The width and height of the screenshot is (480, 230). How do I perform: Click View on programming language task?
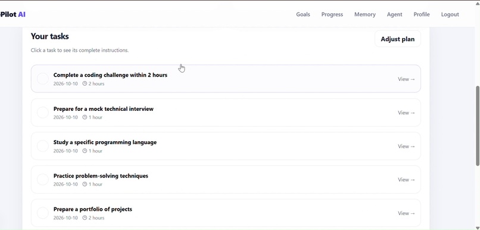tap(406, 147)
